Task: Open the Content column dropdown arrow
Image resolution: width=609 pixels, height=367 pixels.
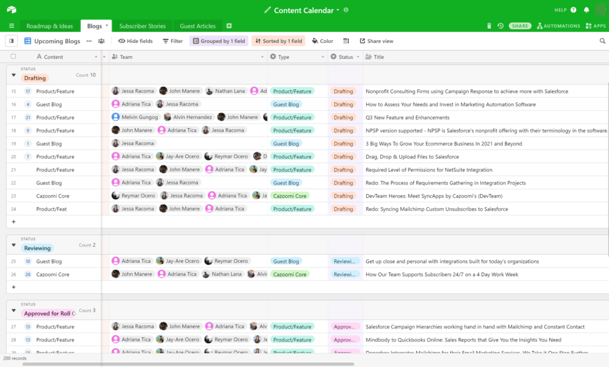Action: click(96, 57)
